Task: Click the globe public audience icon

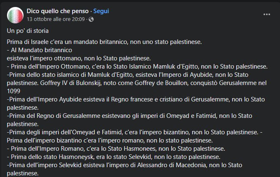Action: point(91,19)
